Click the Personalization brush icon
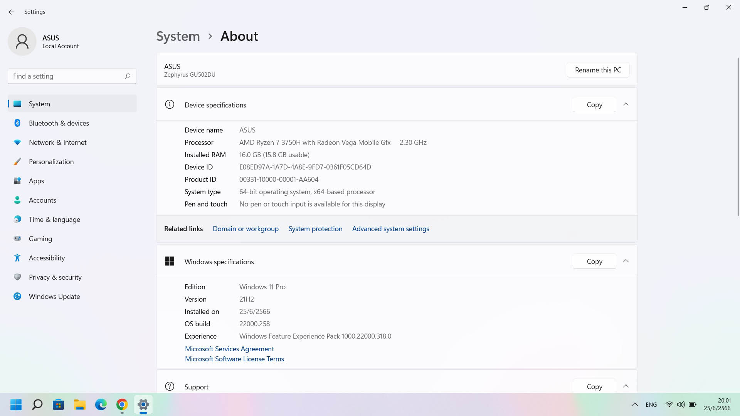 click(17, 161)
